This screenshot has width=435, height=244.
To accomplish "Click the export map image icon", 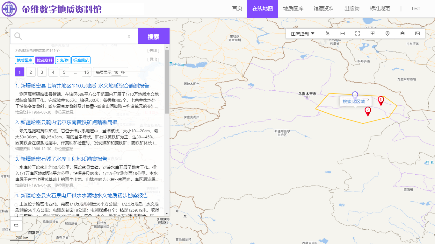I will point(417,33).
